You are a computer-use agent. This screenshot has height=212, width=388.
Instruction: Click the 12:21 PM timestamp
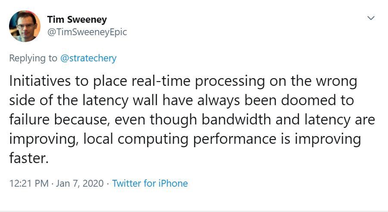pos(28,184)
